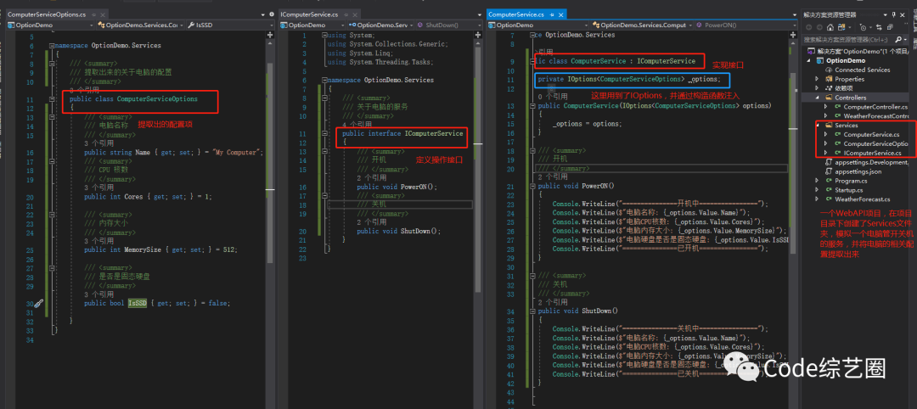Click Collapse All icon in Solution Explorer
The width and height of the screenshot is (917, 409).
(888, 27)
